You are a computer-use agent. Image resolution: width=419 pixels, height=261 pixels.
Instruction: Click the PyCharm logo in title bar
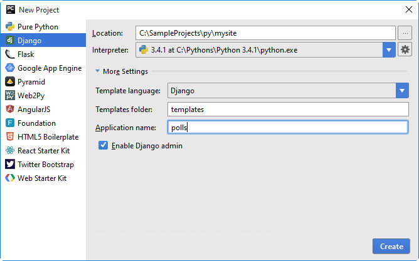tap(11, 9)
